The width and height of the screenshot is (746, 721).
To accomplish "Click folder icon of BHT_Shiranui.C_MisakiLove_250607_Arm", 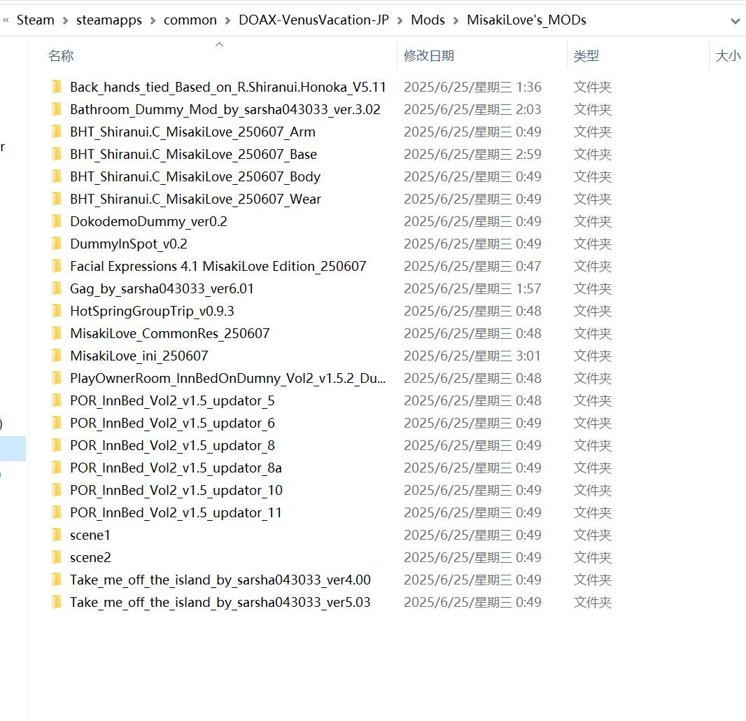I will 57,132.
